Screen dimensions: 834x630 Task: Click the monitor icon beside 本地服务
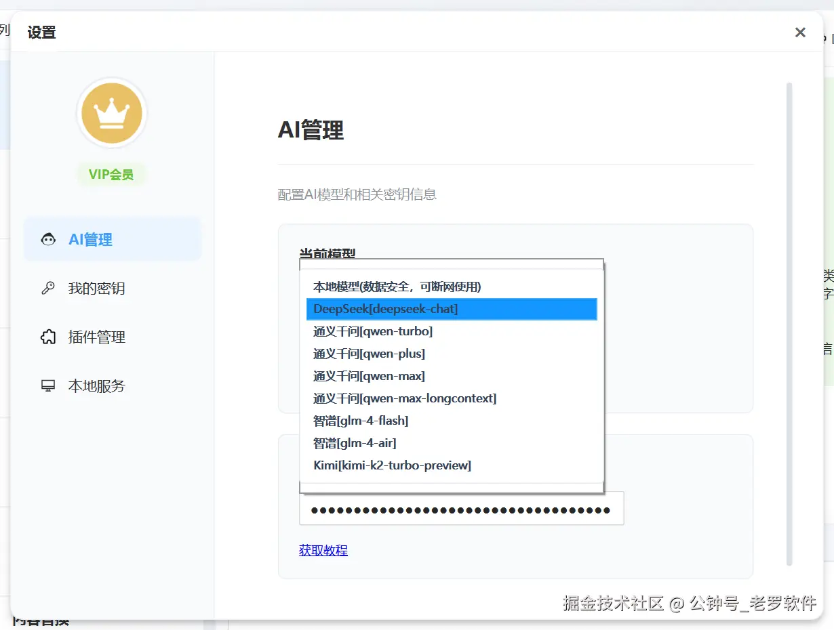click(48, 386)
